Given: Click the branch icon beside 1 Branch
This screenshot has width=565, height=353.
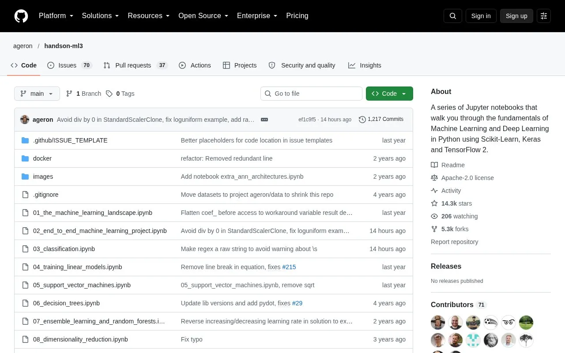Looking at the screenshot, I should pyautogui.click(x=69, y=94).
